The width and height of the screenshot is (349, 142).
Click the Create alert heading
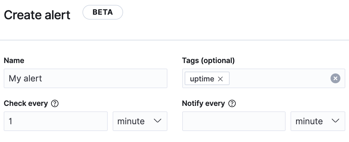[x=37, y=15]
